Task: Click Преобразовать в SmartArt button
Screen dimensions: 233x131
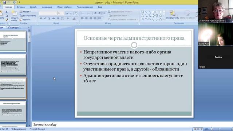Action: [123, 19]
